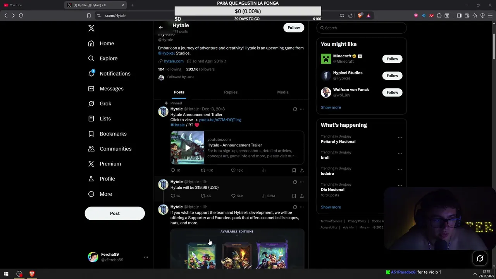Follow Hytale from the profile header
Viewport: 496px width, 279px height.
[x=294, y=28]
